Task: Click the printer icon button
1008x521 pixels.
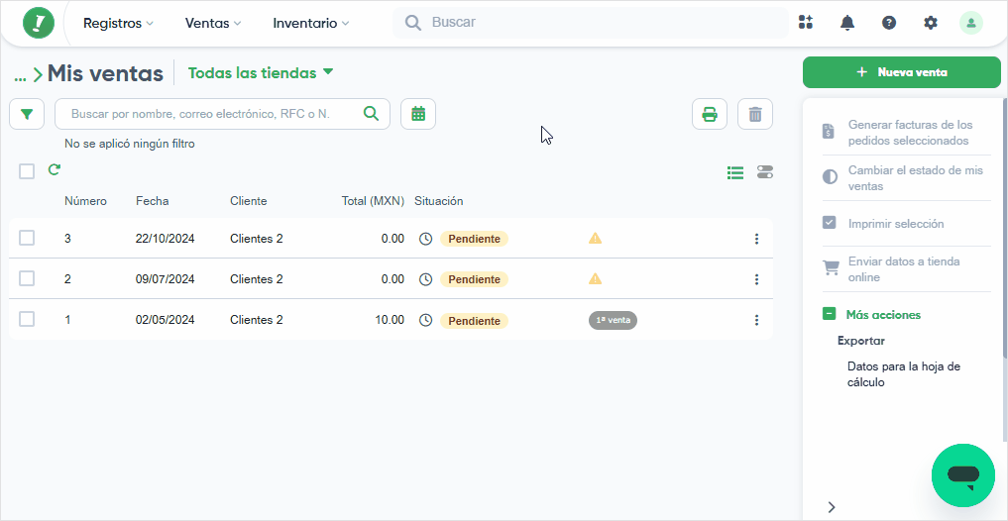Action: tap(710, 115)
